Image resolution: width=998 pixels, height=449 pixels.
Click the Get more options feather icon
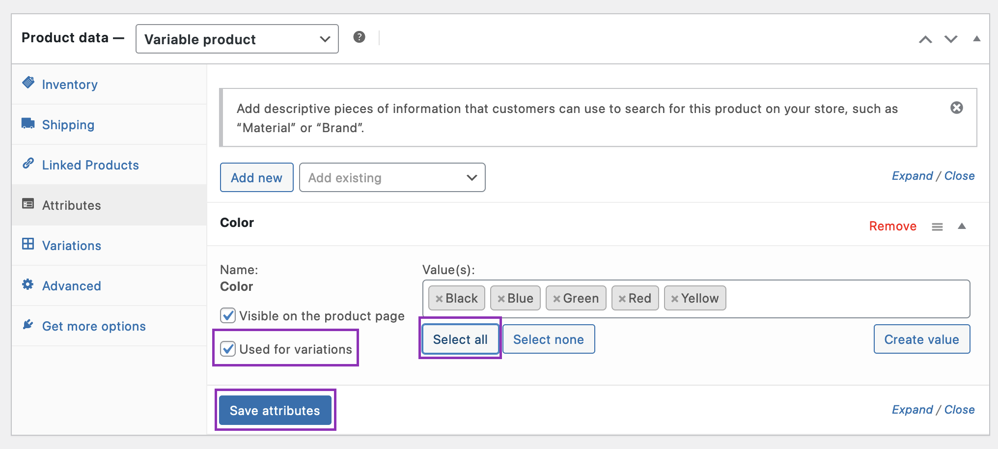[x=28, y=325]
